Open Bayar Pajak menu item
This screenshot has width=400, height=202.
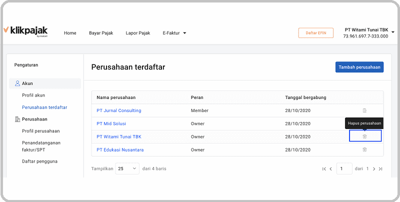pyautogui.click(x=101, y=33)
